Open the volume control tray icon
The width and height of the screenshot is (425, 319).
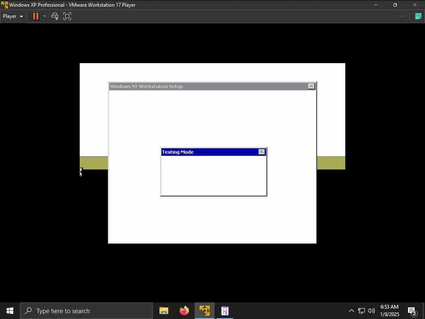pos(371,311)
